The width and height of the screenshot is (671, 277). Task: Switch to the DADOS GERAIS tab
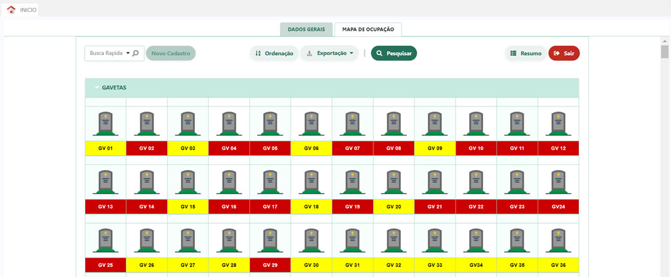point(306,29)
